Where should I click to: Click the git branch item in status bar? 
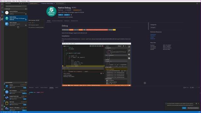point(8,112)
